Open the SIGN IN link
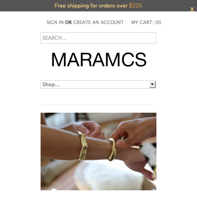197x197 pixels. (55, 22)
